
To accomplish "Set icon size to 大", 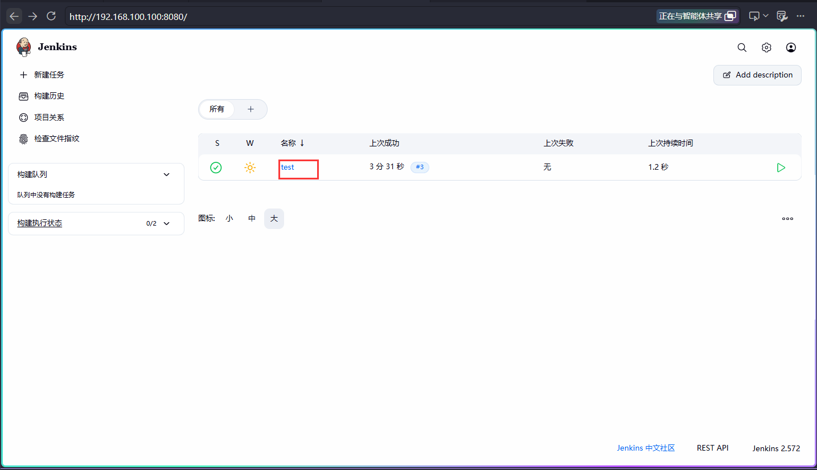I will tap(274, 218).
